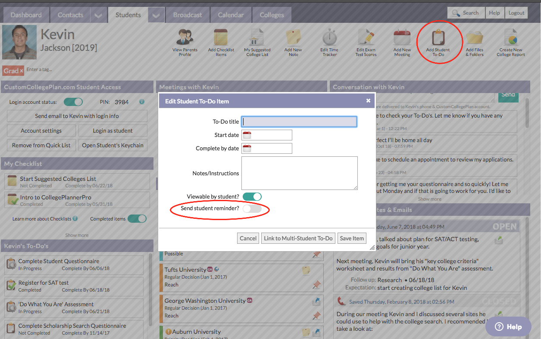The height and width of the screenshot is (339, 541).
Task: Click the Add Checklist Items icon
Action: pyautogui.click(x=221, y=37)
